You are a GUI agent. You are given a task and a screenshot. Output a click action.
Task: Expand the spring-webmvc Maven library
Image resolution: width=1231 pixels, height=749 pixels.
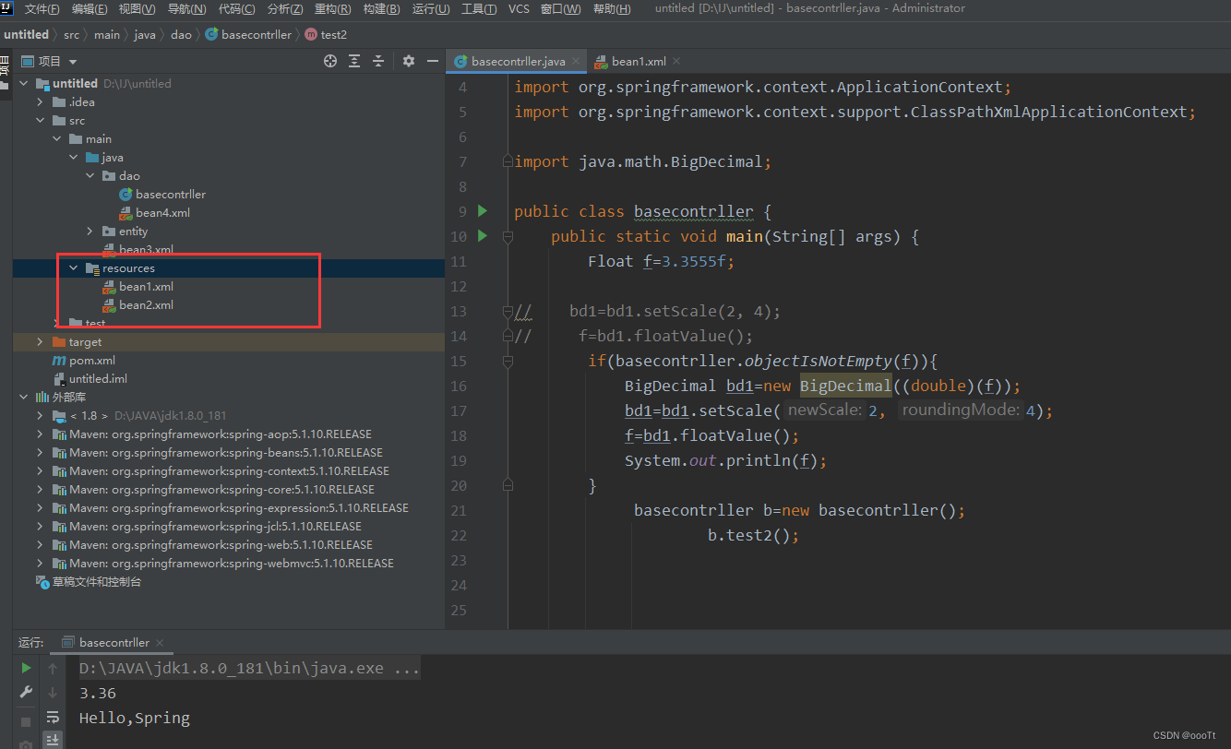(40, 564)
